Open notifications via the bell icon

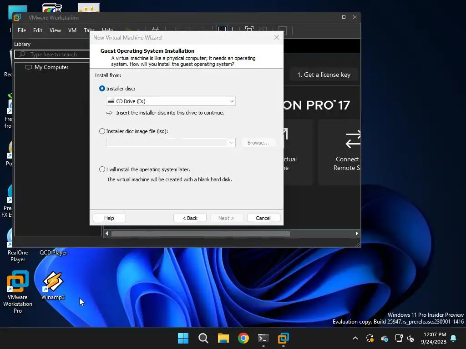pyautogui.click(x=454, y=338)
